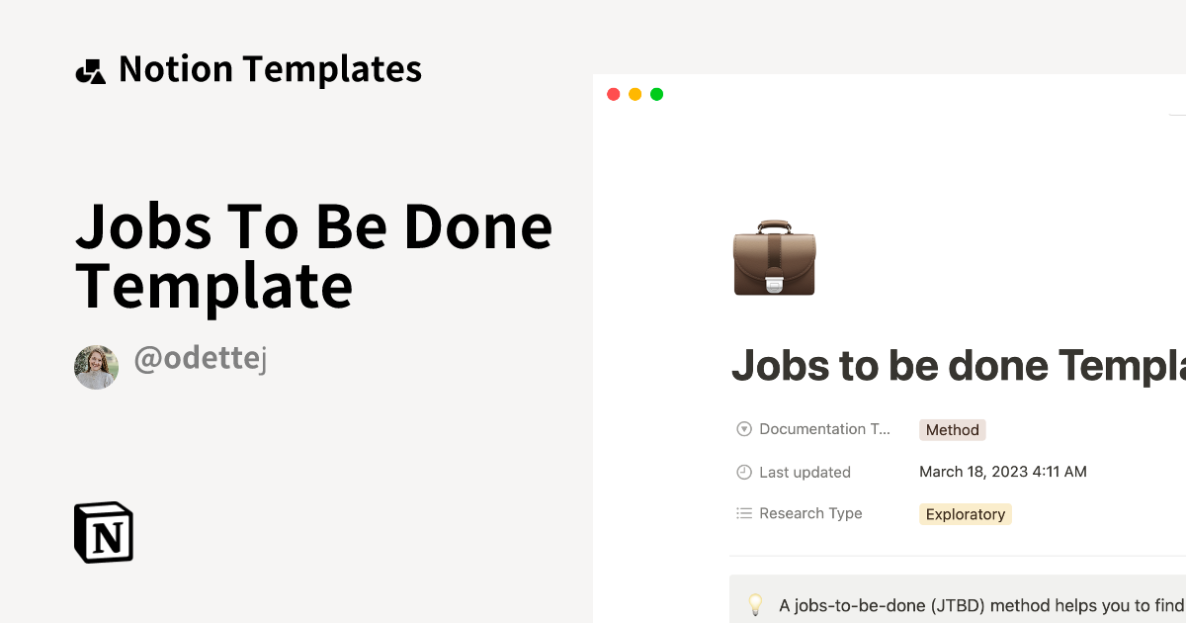
Task: Open the "Method" tag options
Action: (x=952, y=429)
